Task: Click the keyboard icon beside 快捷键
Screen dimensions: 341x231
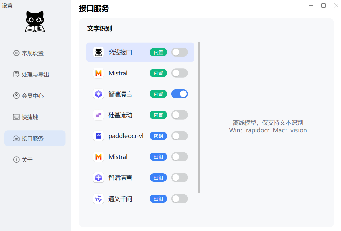Action: [x=16, y=117]
